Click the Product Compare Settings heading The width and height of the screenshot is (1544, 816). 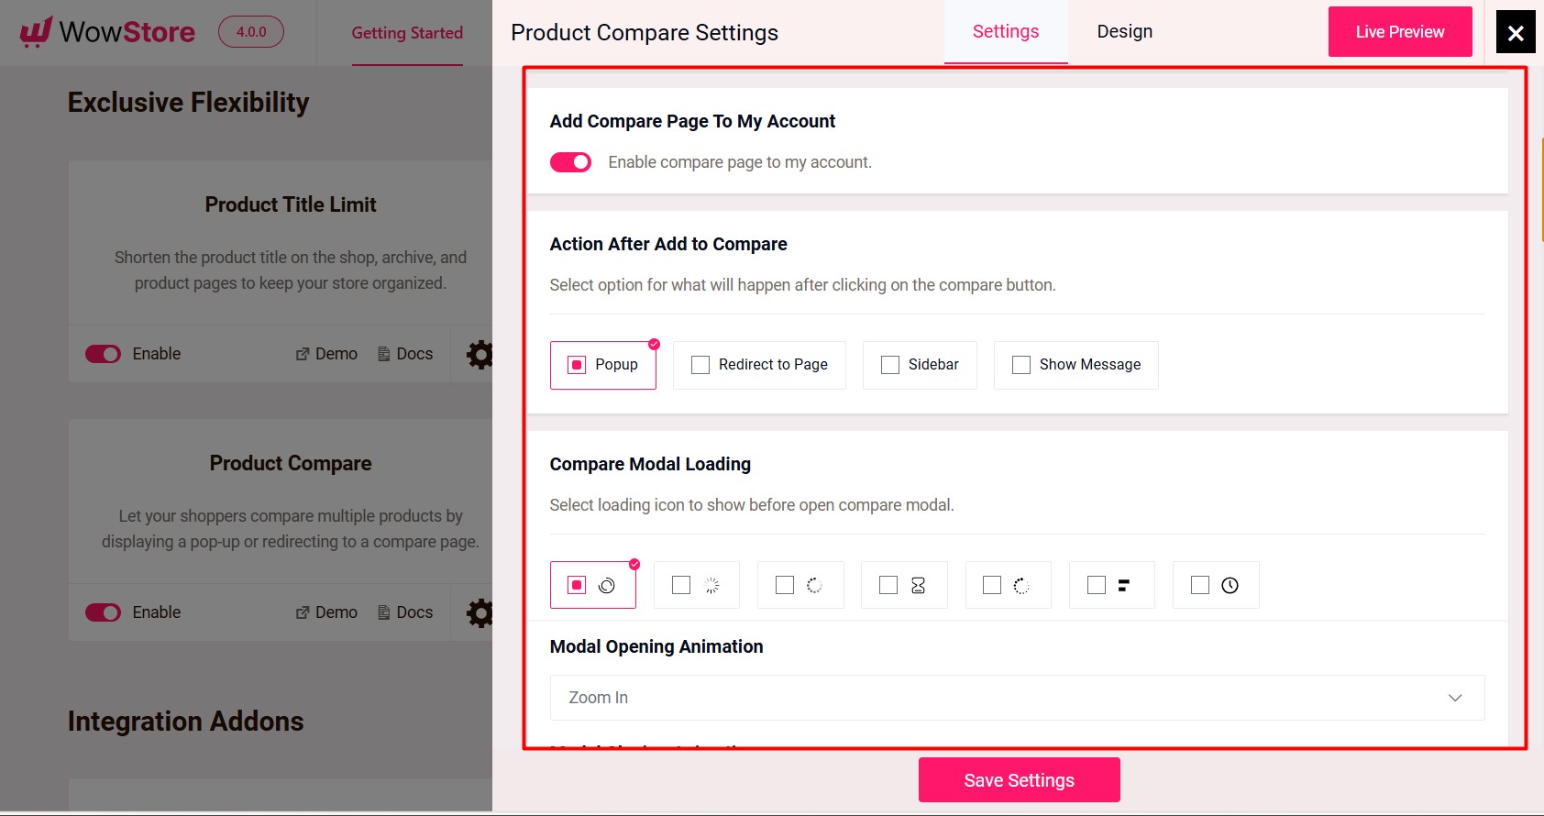click(645, 33)
